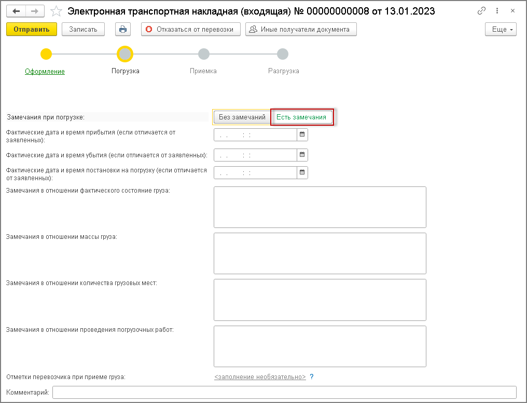527x403 pixels.
Task: Open calendar for actual departure date
Action: tap(302, 155)
